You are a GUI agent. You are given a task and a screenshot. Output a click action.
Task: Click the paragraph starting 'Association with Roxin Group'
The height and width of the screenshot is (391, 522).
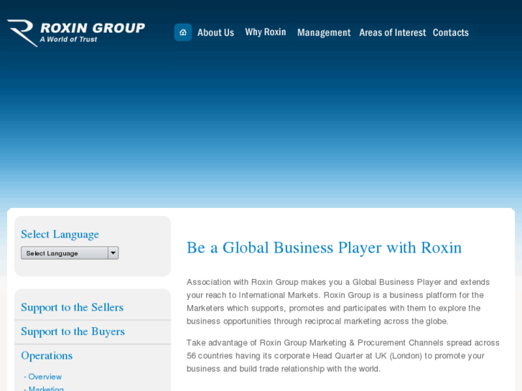(x=338, y=301)
